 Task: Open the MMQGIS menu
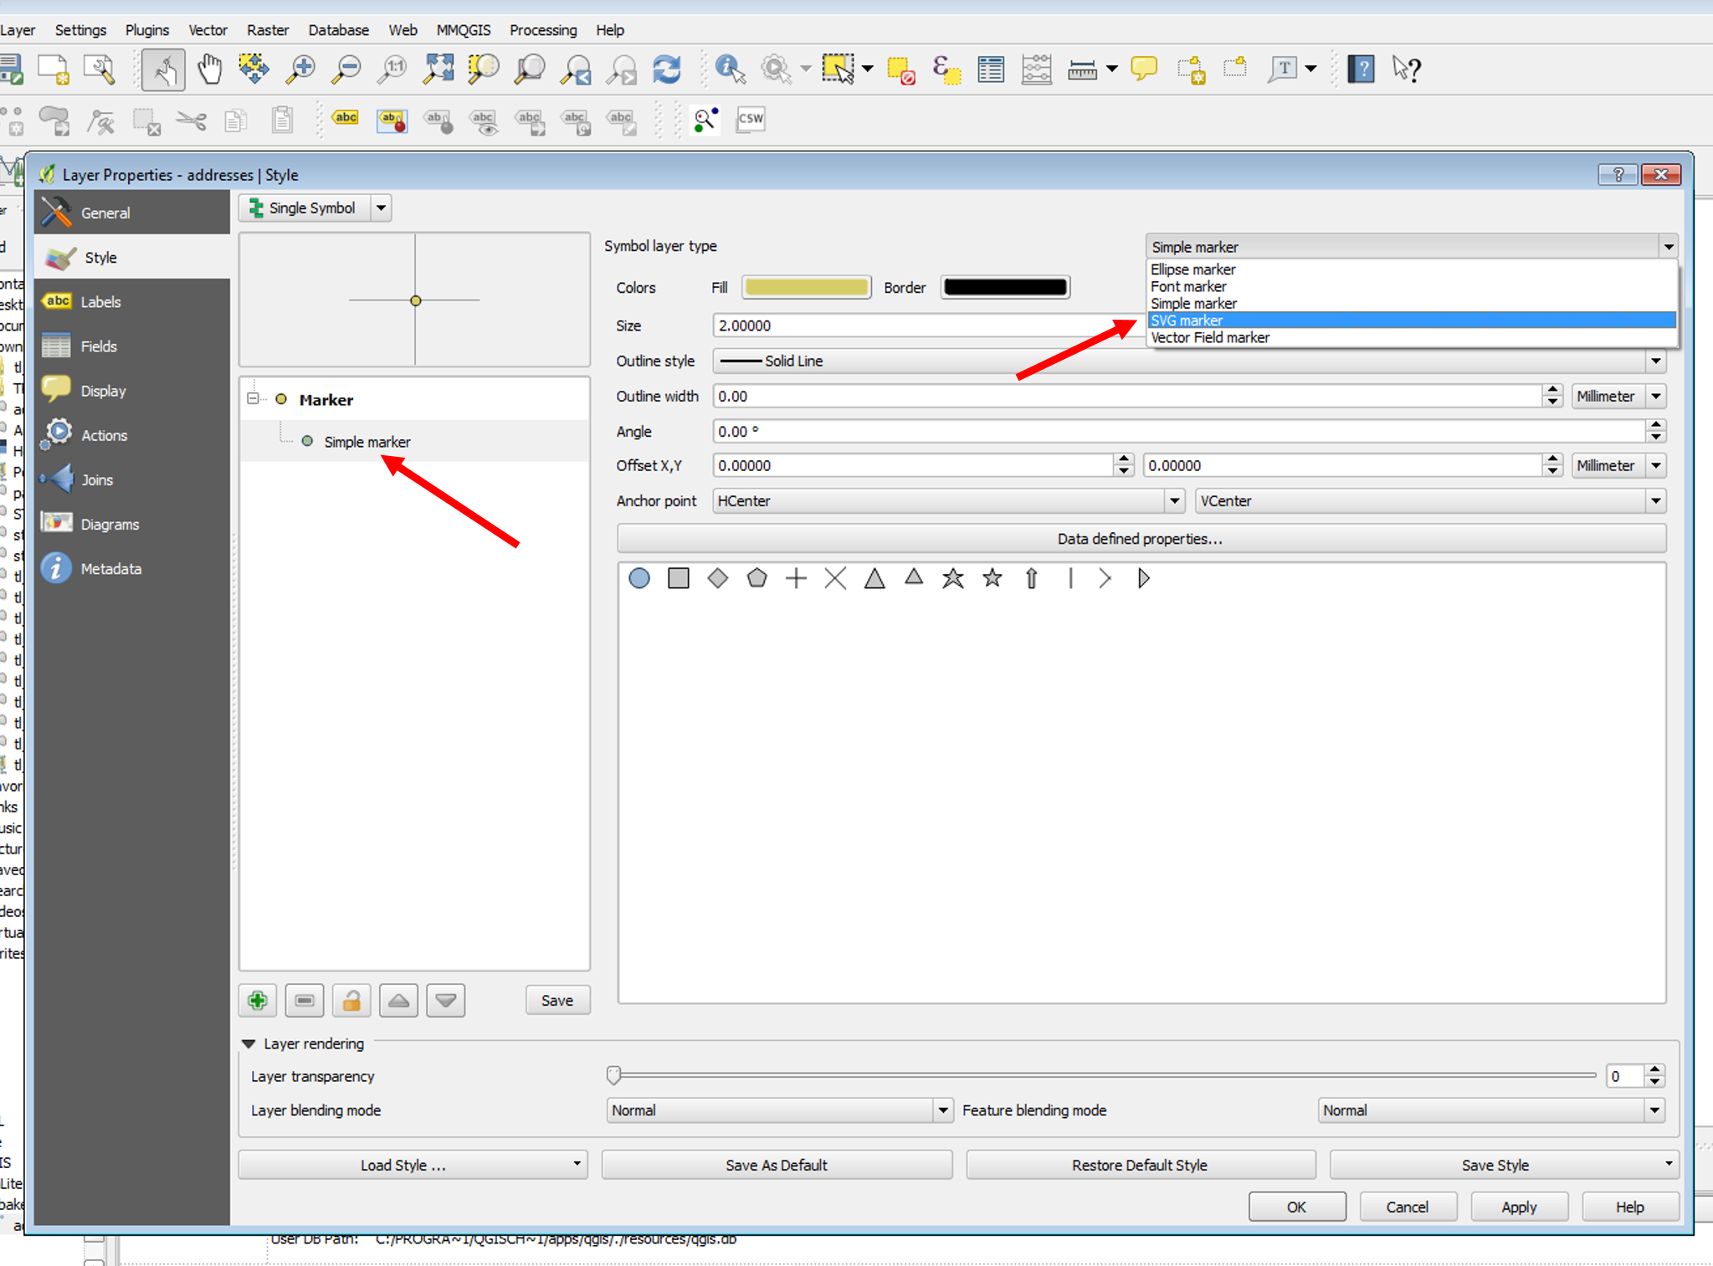[x=464, y=30]
